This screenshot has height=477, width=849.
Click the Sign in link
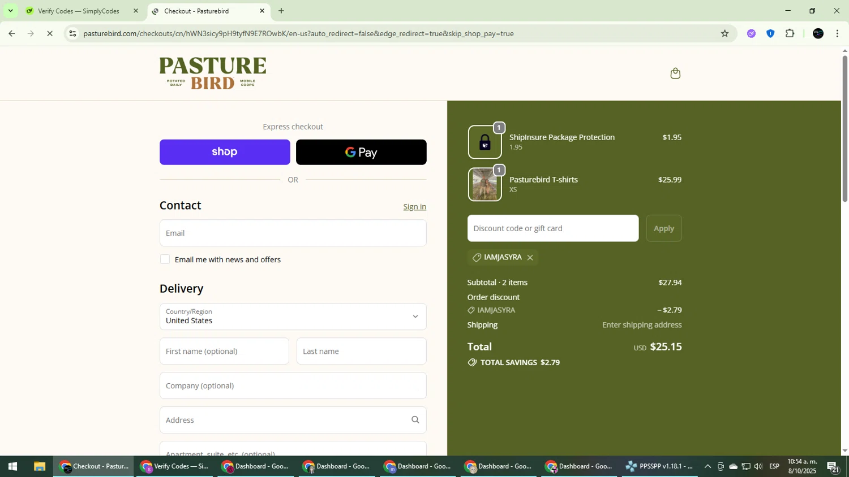coord(415,207)
